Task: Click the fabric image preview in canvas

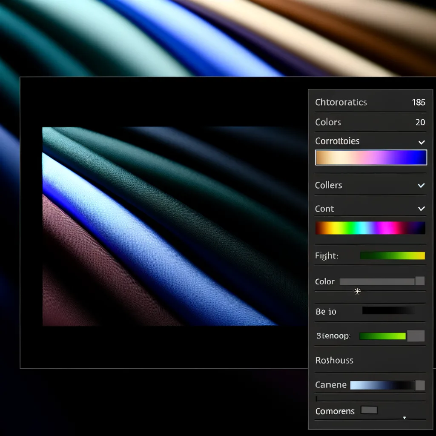Action: point(170,226)
